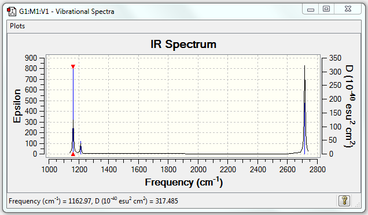Viewport: 368px width, 215px height.
Task: Click the small peak near 1210 cm-1
Action: (80, 148)
